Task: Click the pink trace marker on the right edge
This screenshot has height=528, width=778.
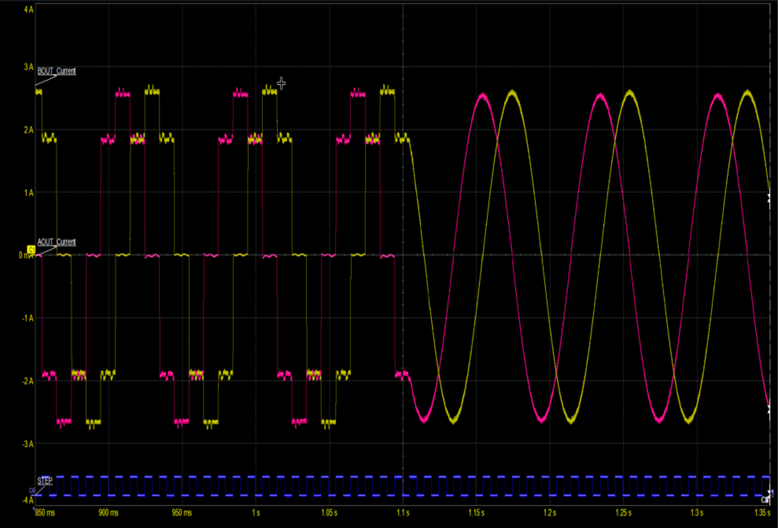Action: coord(769,202)
